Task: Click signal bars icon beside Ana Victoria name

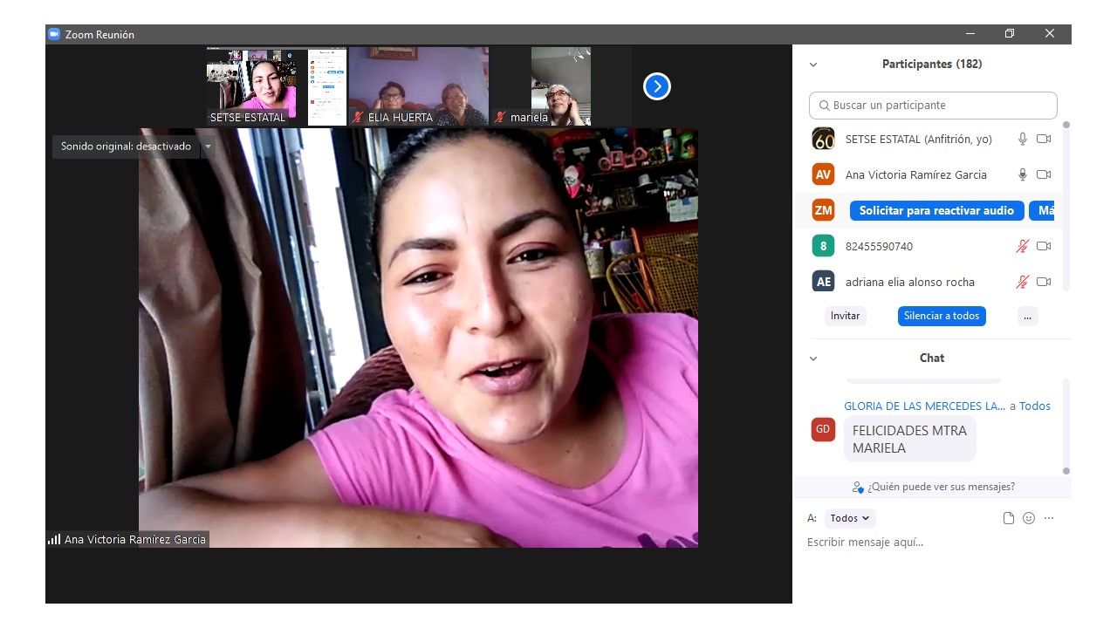Action: click(54, 539)
